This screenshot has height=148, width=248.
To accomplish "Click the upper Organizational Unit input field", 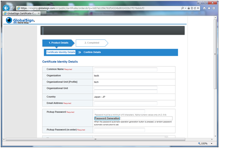I will [x=126, y=88].
